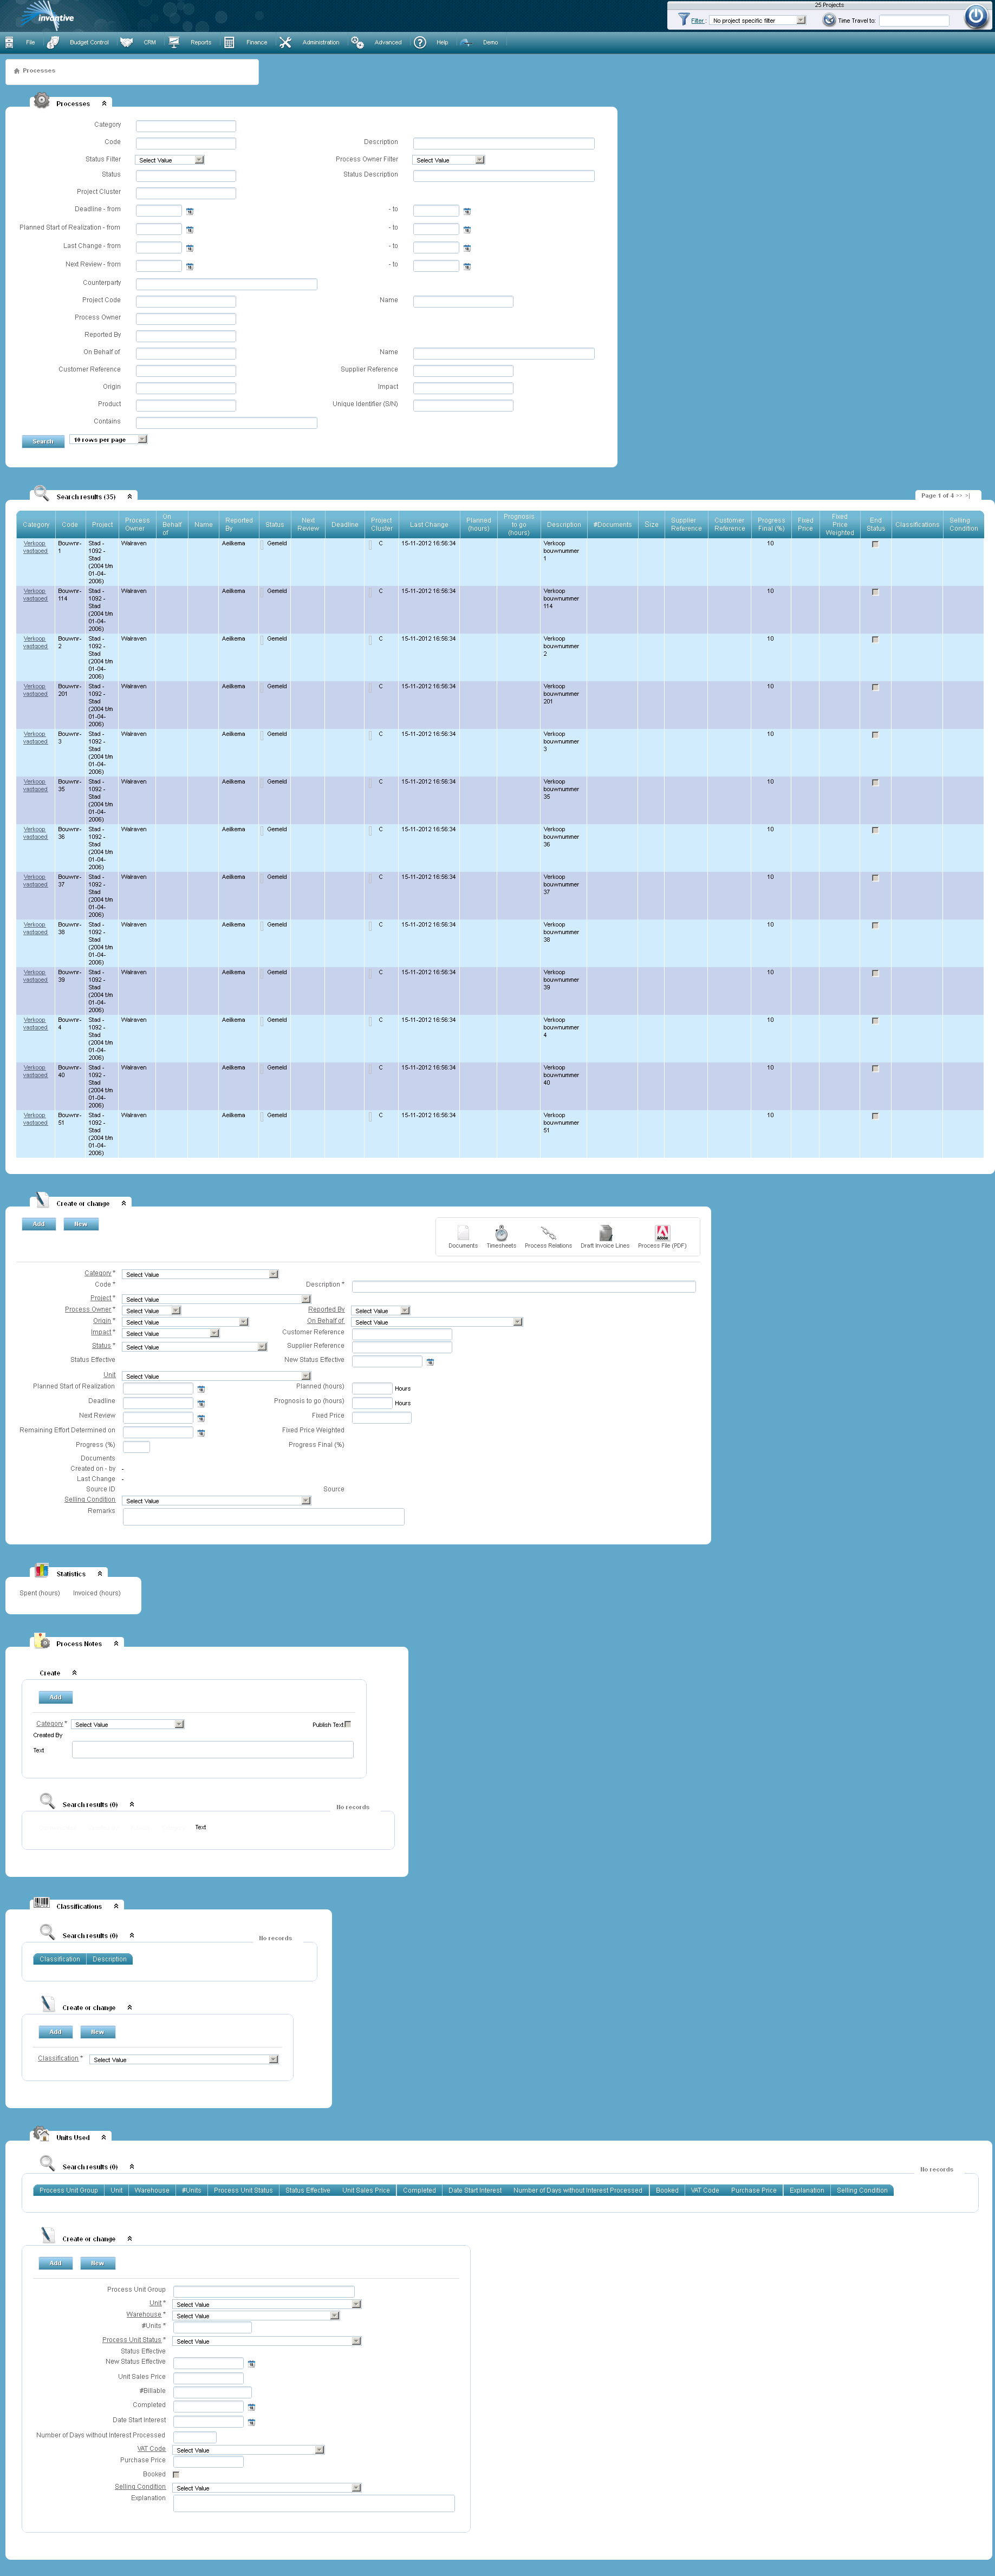Open the Process Owner Filter dropdown

(x=449, y=160)
